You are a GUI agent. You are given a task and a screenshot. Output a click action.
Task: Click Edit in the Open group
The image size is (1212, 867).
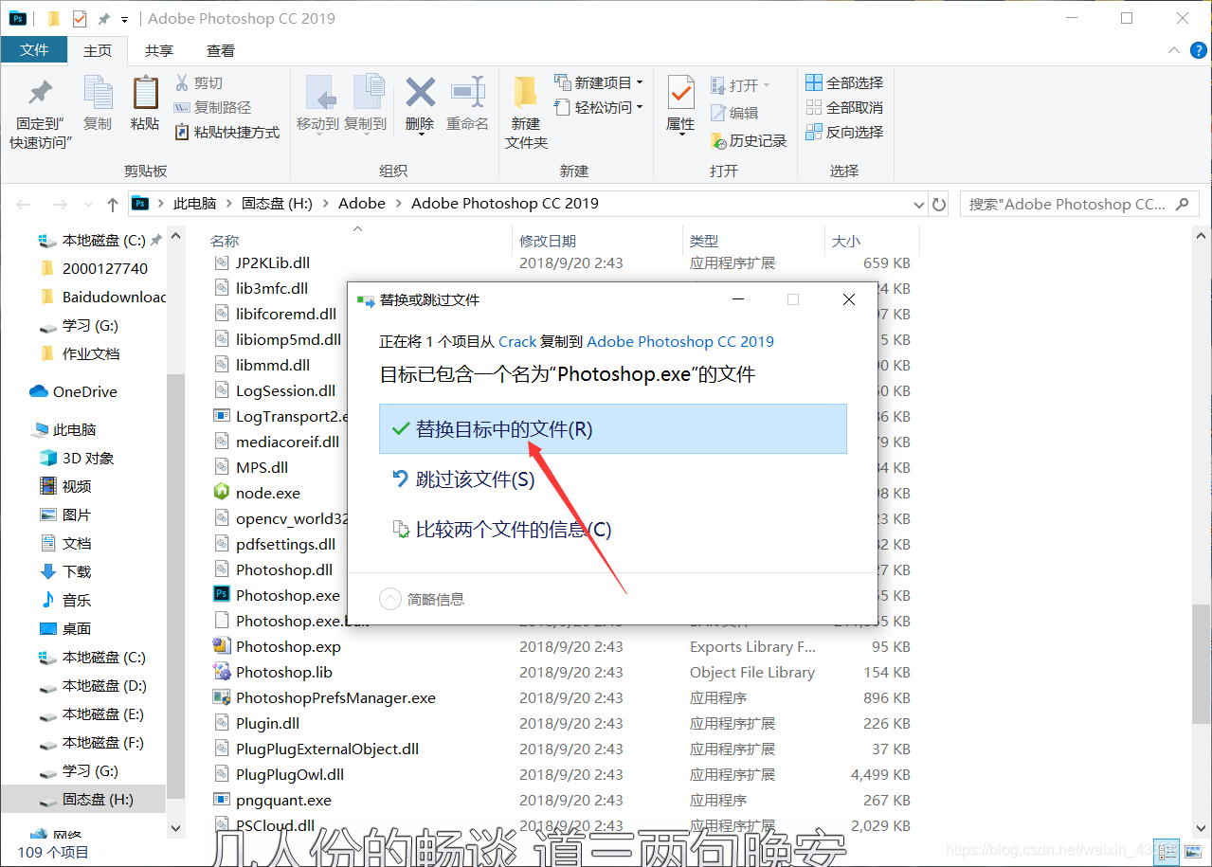tap(735, 113)
